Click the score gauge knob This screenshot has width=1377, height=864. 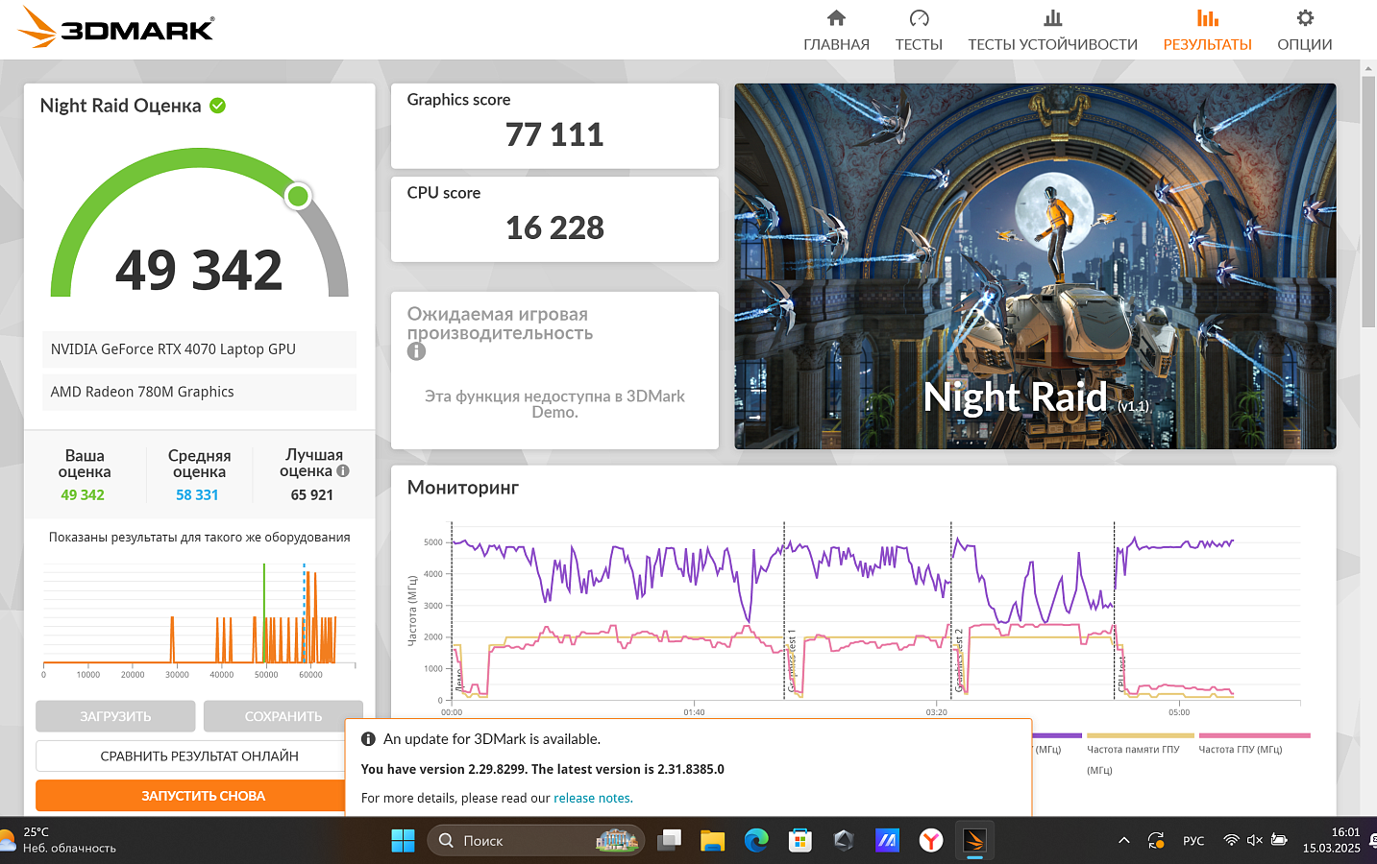pos(298,196)
